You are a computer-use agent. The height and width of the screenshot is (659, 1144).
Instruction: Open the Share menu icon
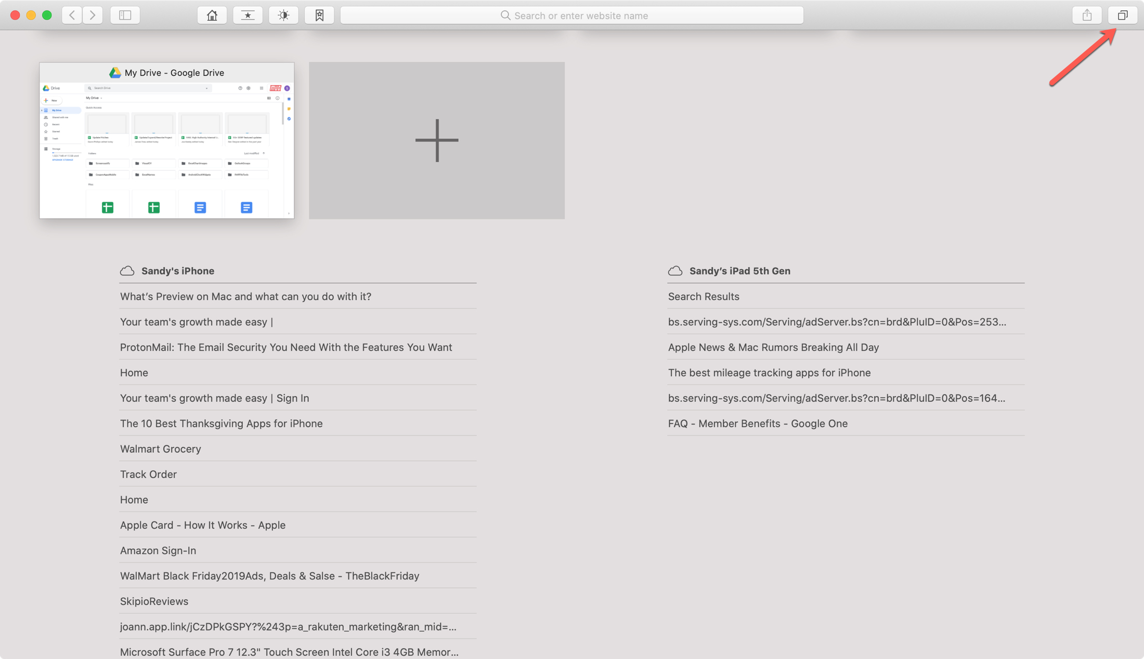(x=1087, y=15)
